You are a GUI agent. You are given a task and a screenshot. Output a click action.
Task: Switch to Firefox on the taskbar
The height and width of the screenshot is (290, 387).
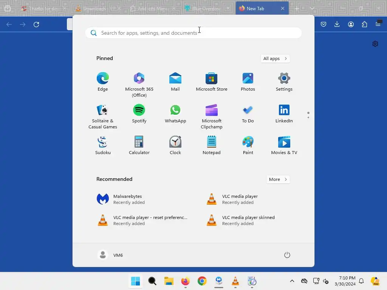(186, 281)
